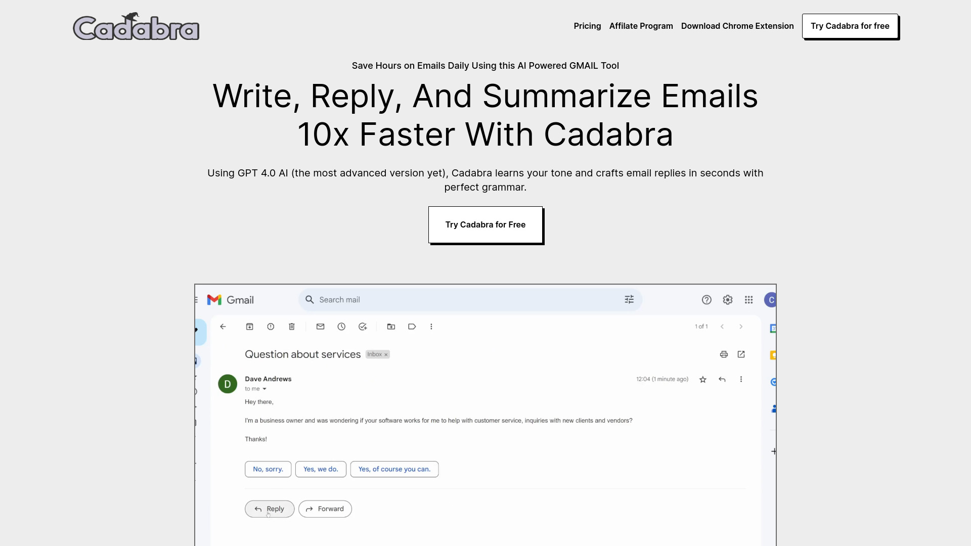Image resolution: width=971 pixels, height=546 pixels.
Task: Expand the Gmail filter settings dropdown
Action: click(x=629, y=299)
